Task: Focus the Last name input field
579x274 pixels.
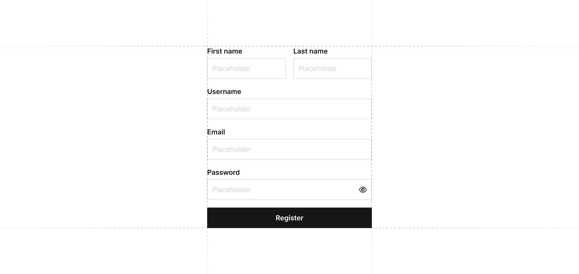Action: tap(332, 68)
